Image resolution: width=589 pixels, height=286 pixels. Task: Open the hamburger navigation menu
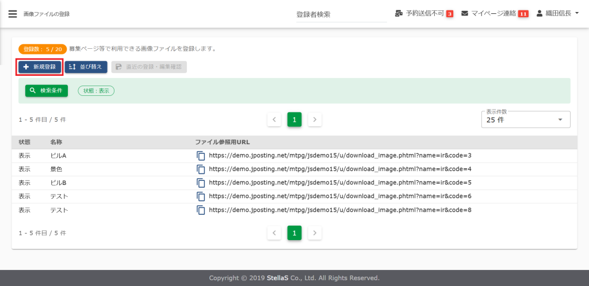[x=13, y=14]
